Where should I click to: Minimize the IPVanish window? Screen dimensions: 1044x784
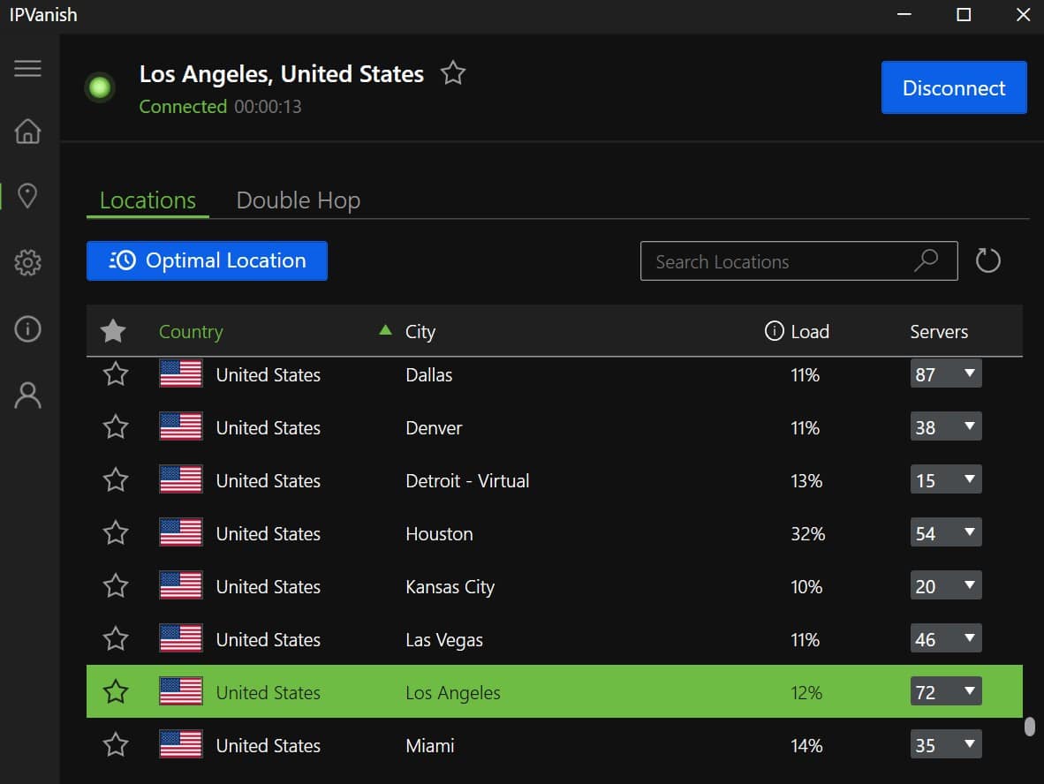click(904, 15)
